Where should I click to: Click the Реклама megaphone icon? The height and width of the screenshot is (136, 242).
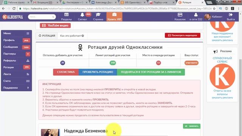click(216, 51)
